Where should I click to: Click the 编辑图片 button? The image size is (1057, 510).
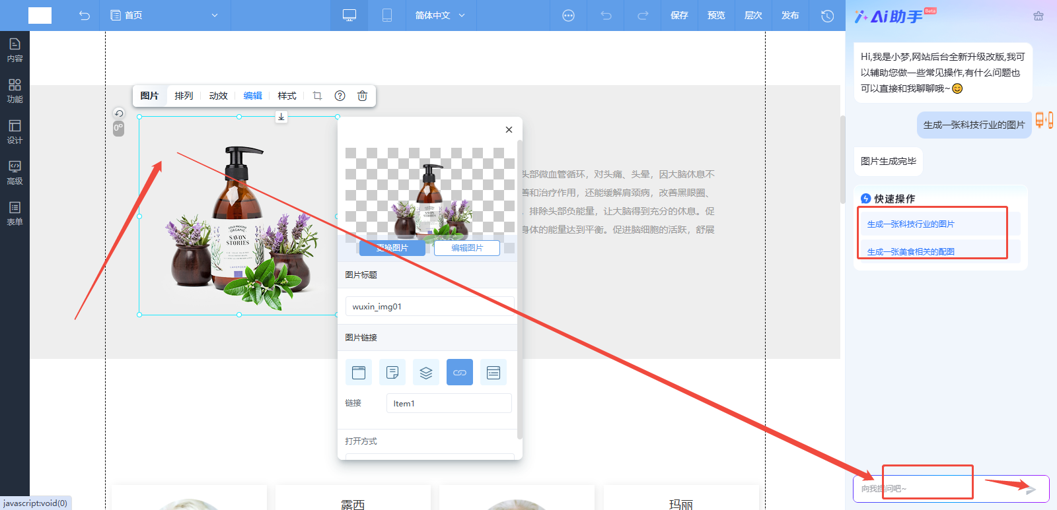[467, 247]
